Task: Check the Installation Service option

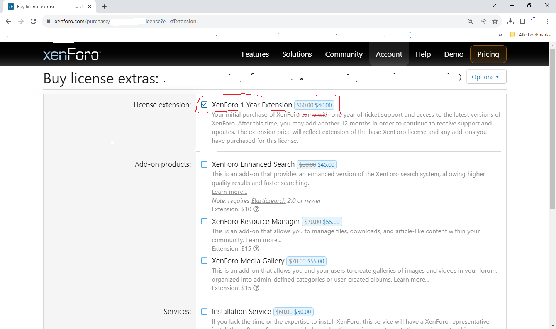Action: point(204,312)
